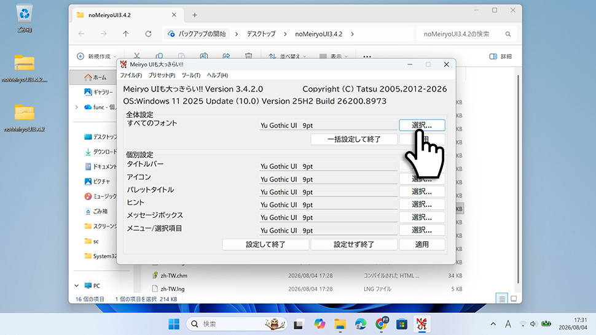Click the 設定せず終了 button

(354, 244)
